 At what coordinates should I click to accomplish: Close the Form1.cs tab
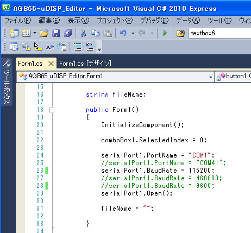(x=51, y=64)
